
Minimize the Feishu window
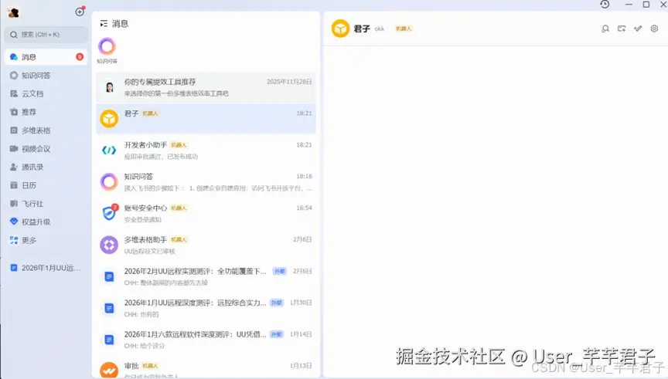click(629, 5)
